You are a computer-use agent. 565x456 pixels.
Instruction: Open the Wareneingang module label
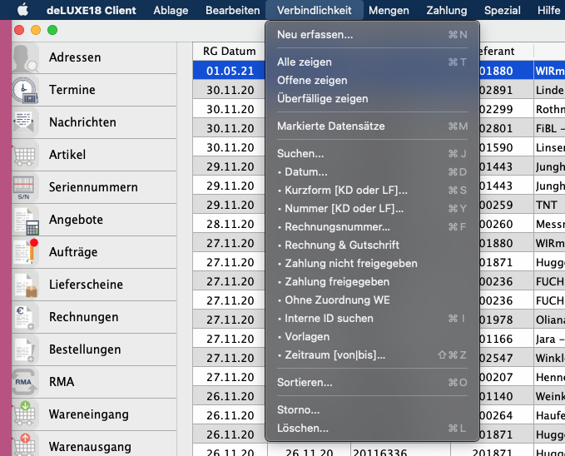coord(89,414)
